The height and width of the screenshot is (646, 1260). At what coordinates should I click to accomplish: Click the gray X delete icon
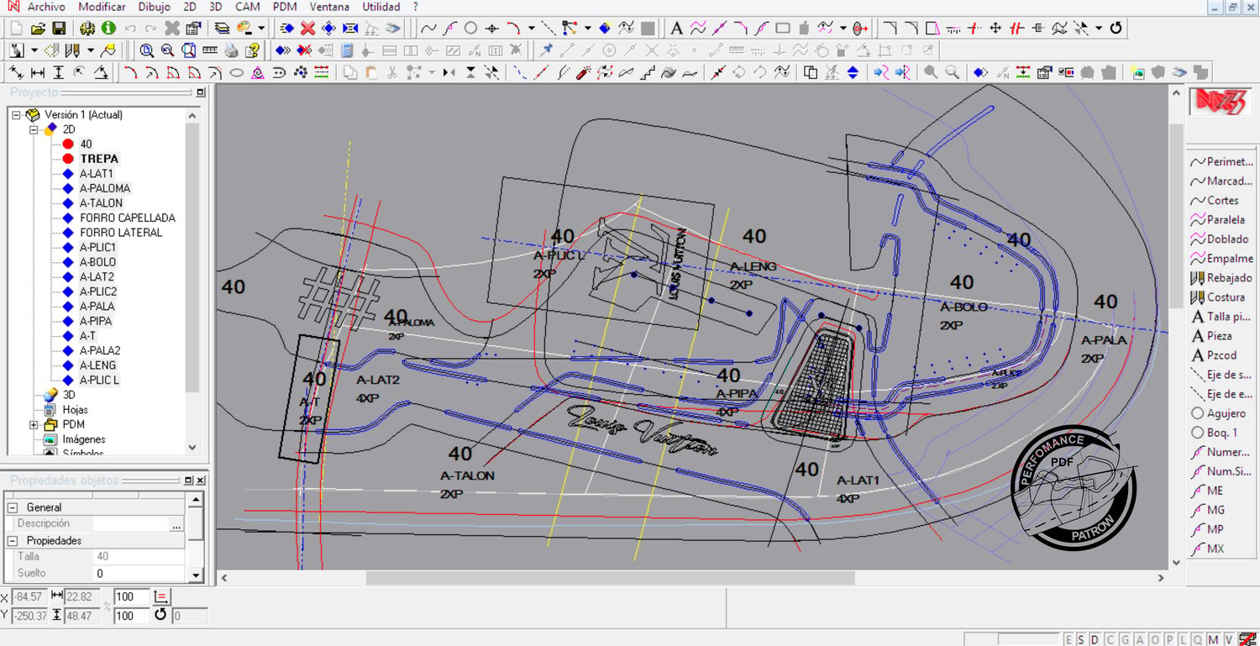tap(172, 29)
